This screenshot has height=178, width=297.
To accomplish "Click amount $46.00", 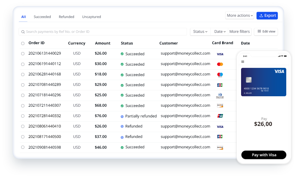I will (101, 147).
